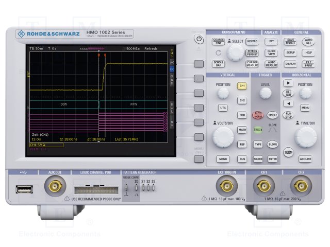330x247 pixels.
Task: Click the USB port on front panel
Action: (x=24, y=189)
